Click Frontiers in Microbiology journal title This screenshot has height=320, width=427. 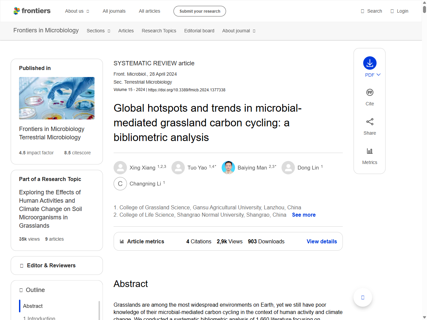tap(46, 30)
